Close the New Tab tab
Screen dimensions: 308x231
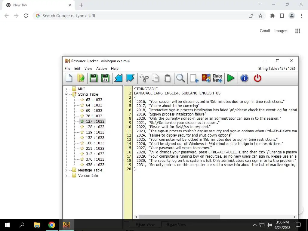(x=70, y=5)
